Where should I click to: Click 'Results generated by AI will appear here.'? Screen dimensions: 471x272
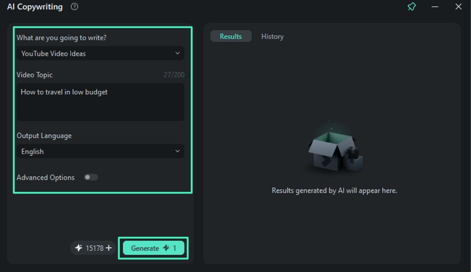coord(334,190)
